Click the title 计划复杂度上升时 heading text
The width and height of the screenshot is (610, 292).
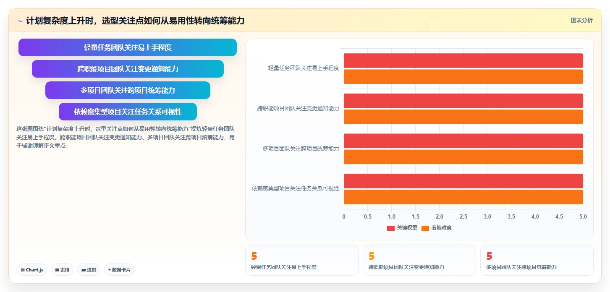click(135, 21)
